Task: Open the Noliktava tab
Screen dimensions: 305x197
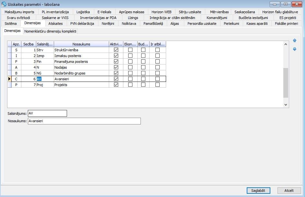Action: (129, 24)
